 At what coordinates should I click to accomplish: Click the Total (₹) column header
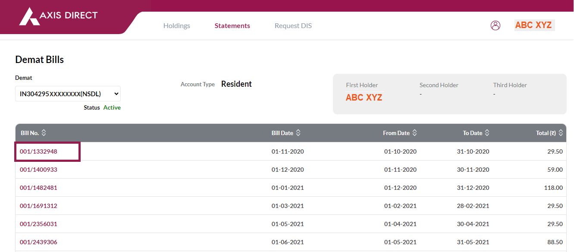click(x=546, y=133)
